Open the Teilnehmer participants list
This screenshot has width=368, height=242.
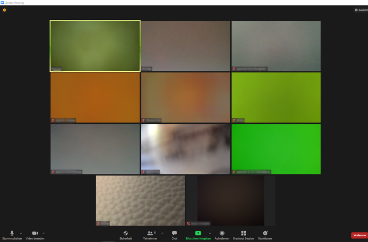[x=150, y=233]
